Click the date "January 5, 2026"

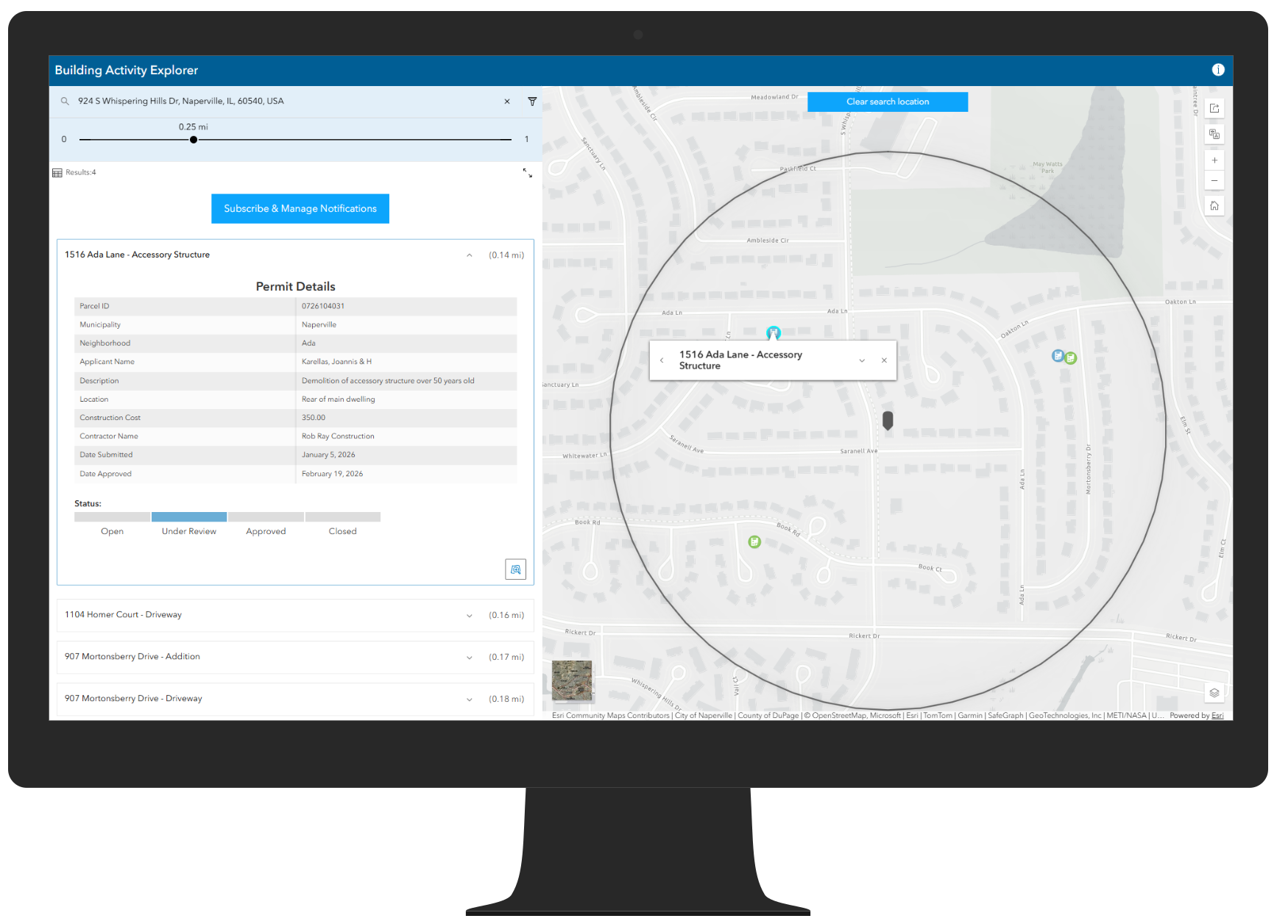pos(328,455)
